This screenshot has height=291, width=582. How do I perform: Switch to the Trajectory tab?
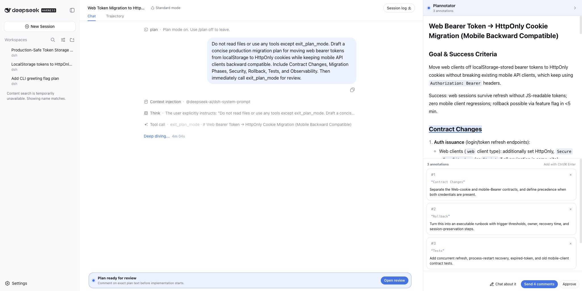(115, 16)
